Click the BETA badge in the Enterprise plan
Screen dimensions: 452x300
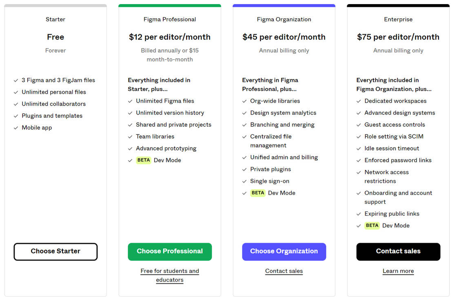click(x=372, y=225)
